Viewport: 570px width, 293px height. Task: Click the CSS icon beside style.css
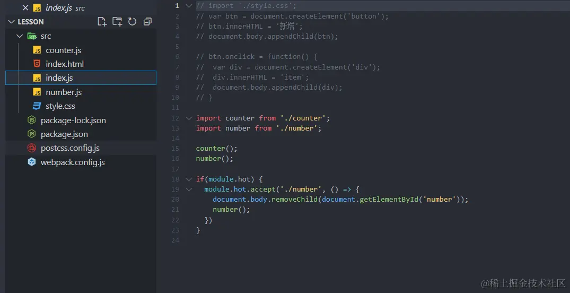tap(37, 106)
